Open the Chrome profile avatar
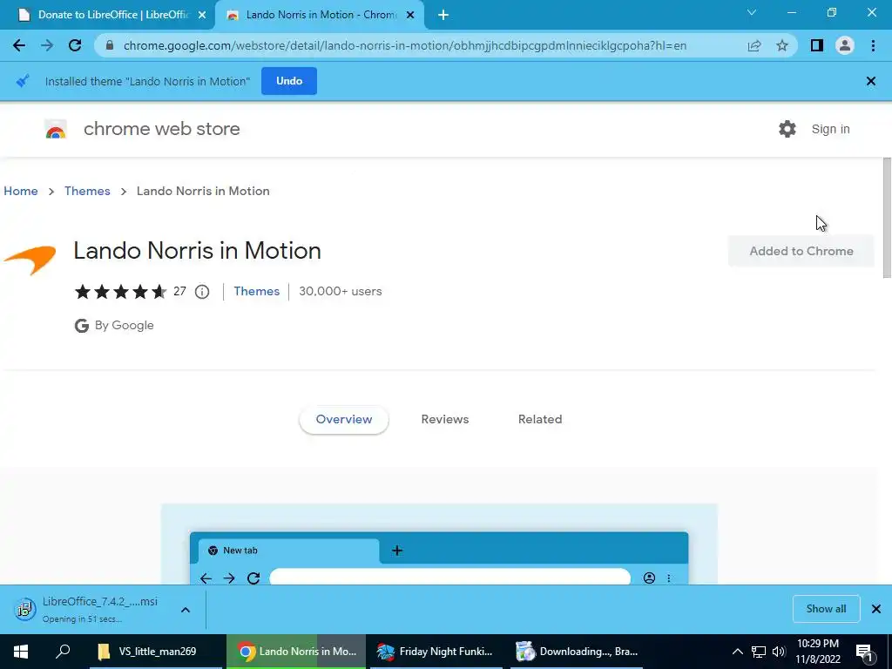The image size is (892, 669). pos(845,45)
